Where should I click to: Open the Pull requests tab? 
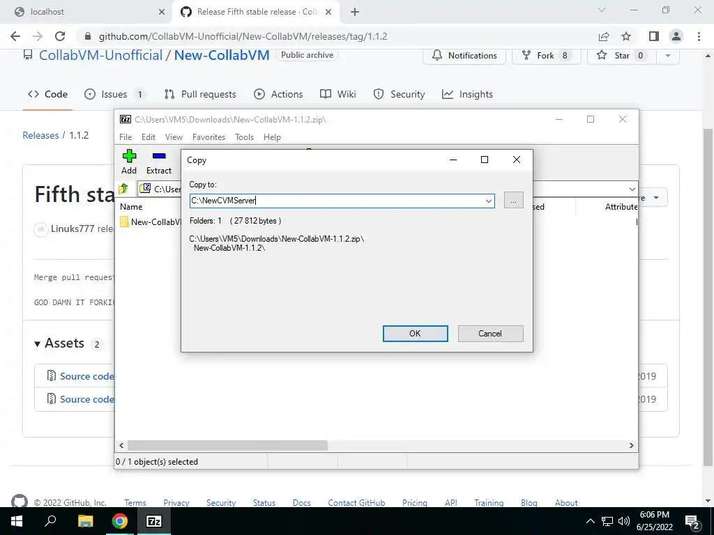click(200, 94)
